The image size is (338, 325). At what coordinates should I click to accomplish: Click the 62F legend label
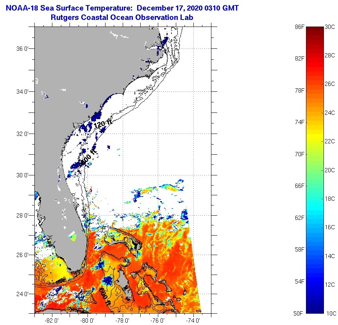(x=299, y=218)
